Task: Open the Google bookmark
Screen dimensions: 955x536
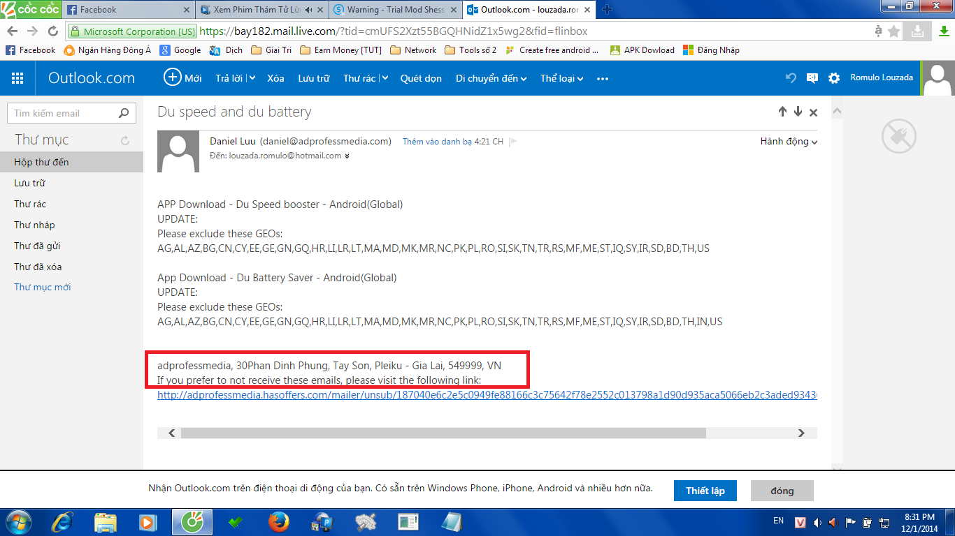Action: (x=180, y=50)
